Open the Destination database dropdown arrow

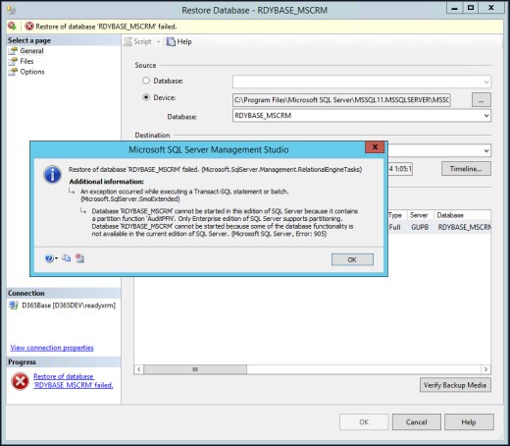(x=486, y=150)
